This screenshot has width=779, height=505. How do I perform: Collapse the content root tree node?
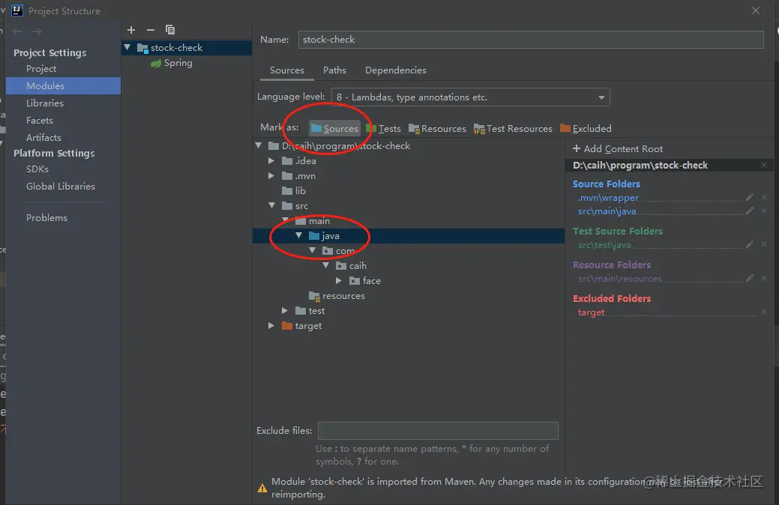(x=259, y=145)
